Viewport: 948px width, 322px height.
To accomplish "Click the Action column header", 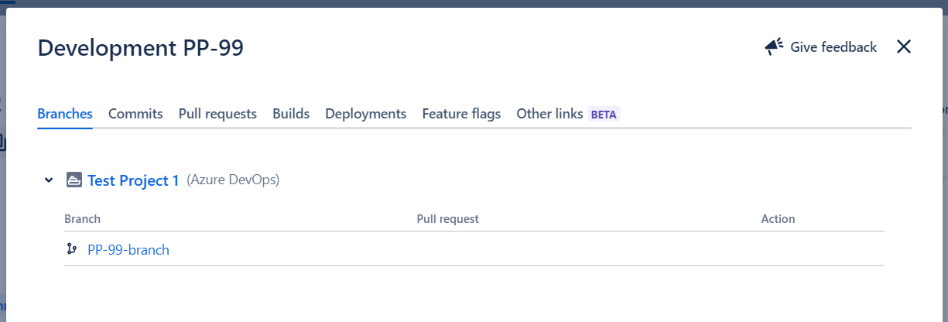I will tap(778, 219).
